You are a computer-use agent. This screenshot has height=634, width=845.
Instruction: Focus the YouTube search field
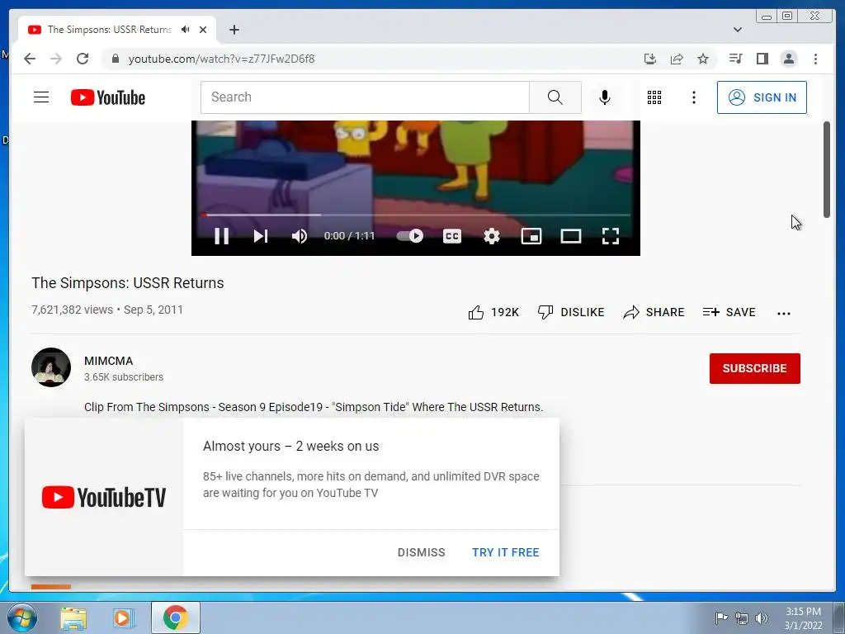365,97
